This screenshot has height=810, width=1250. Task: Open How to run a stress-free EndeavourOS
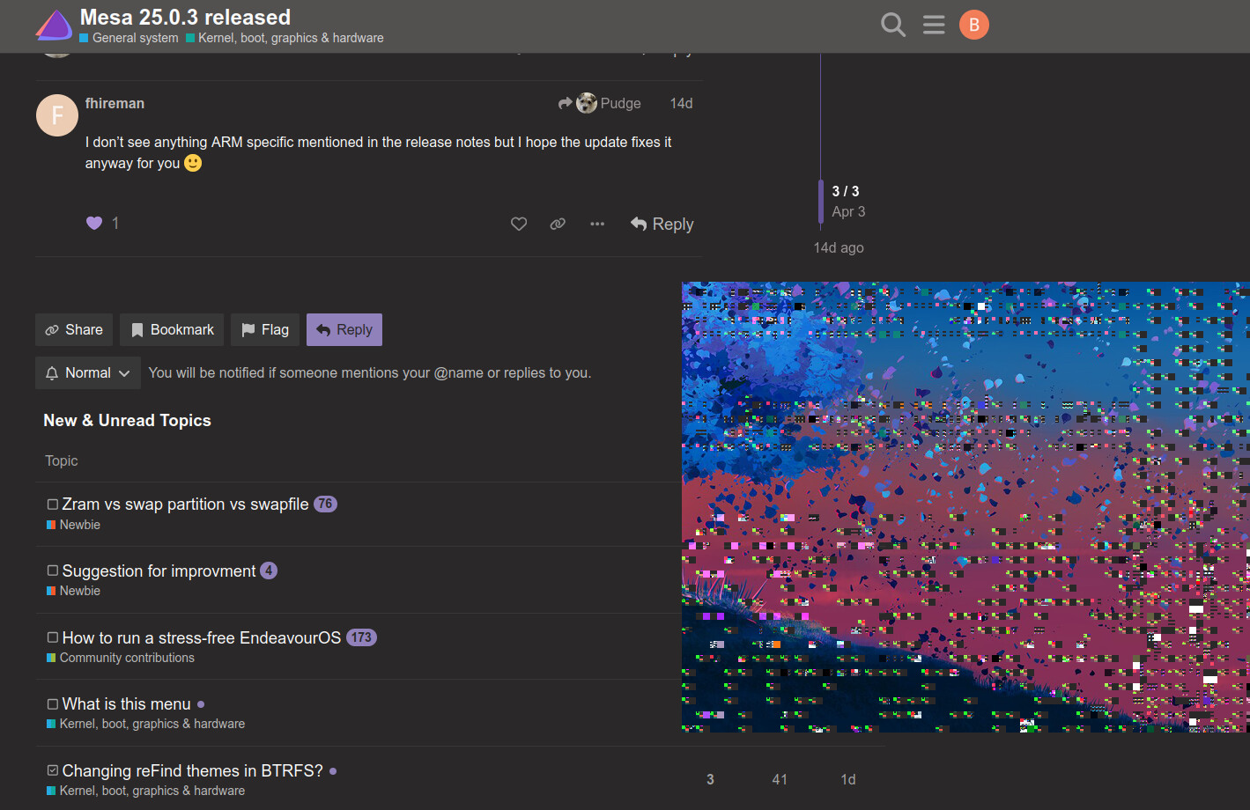coord(201,637)
